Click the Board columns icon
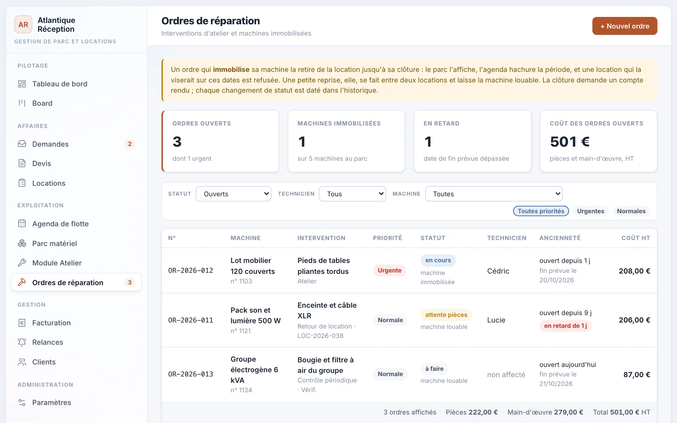Viewport: 677px width, 423px height. 22,103
